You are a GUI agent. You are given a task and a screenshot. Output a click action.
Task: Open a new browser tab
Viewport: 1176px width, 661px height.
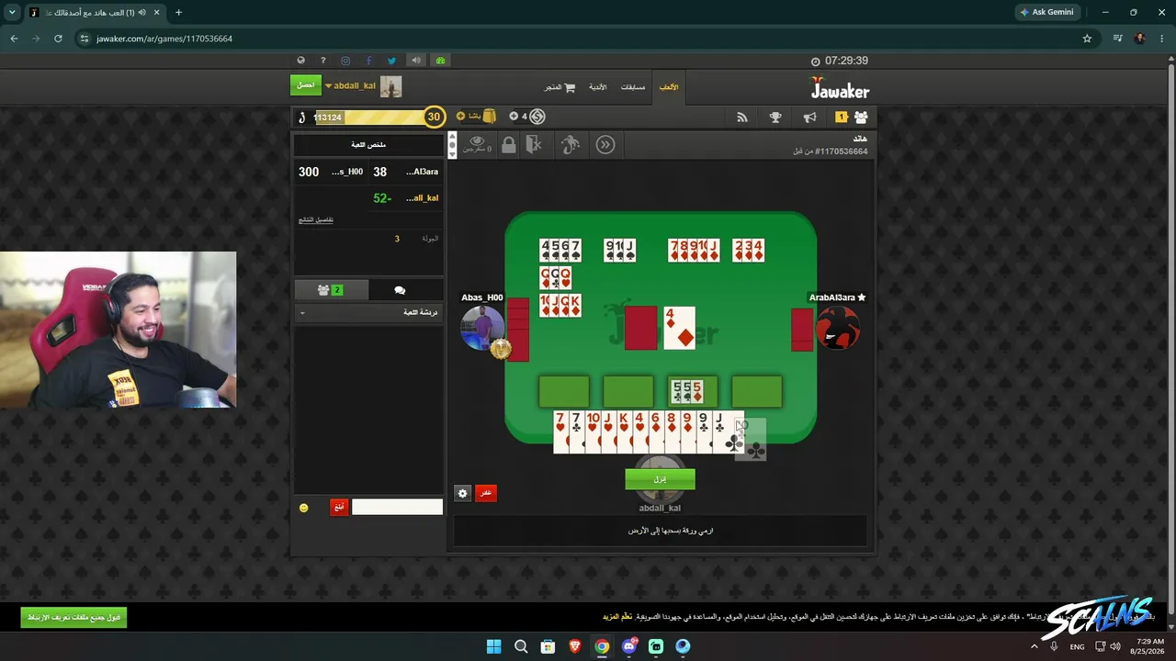[x=178, y=13]
